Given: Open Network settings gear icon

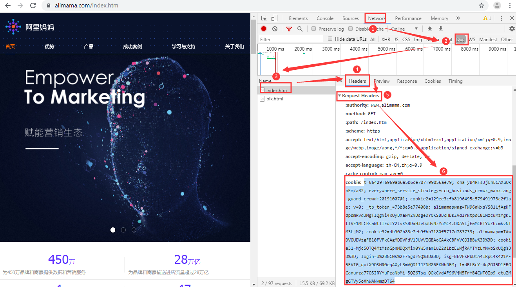Looking at the screenshot, I should 512,29.
